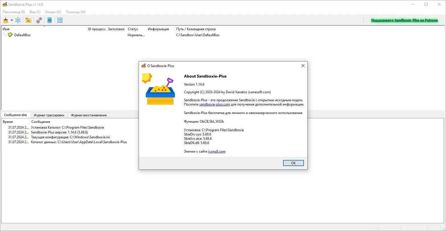Screen dimensions: 446x231
Task: Select the Текущая конфигурация log message
Action: 70,137
